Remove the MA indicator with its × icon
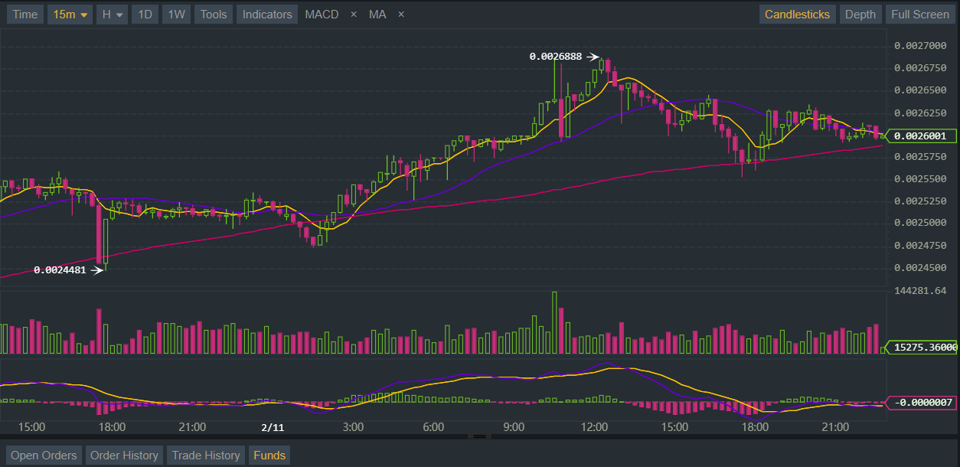 (401, 15)
